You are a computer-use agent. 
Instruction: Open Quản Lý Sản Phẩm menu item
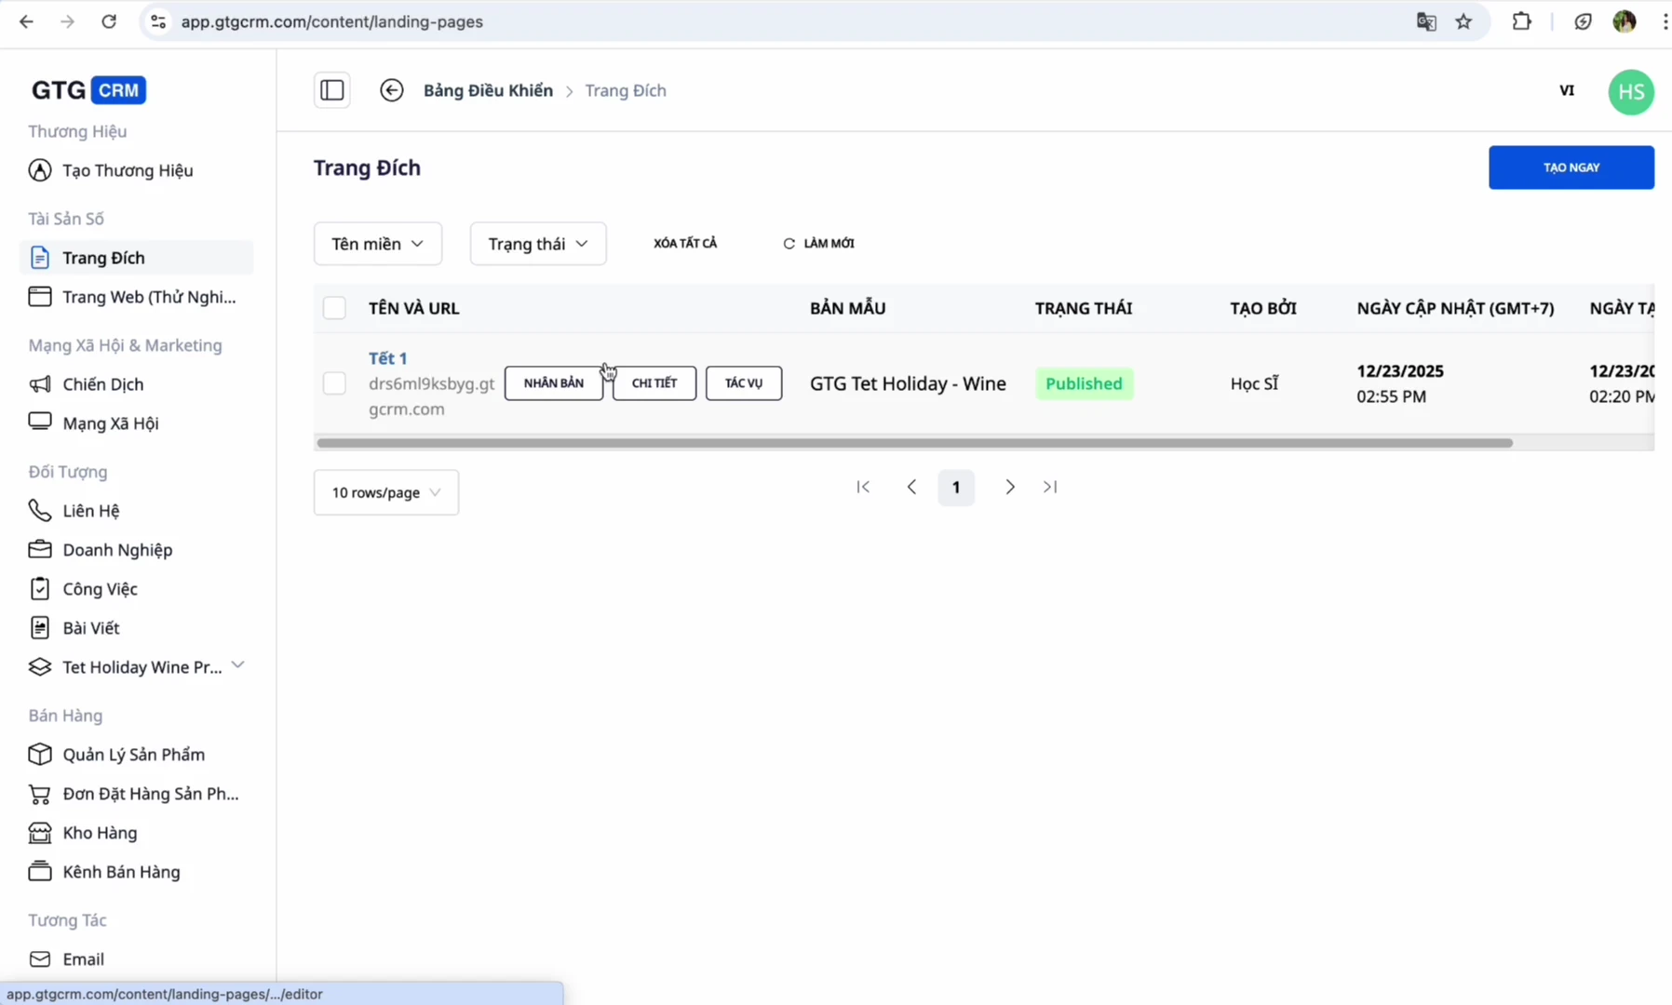(x=133, y=755)
